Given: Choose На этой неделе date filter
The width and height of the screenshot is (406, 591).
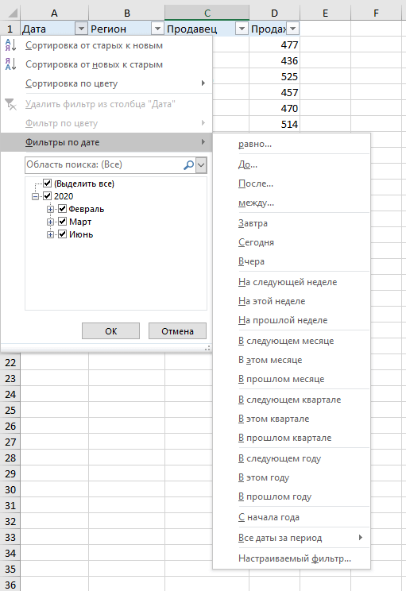Looking at the screenshot, I should [x=272, y=301].
